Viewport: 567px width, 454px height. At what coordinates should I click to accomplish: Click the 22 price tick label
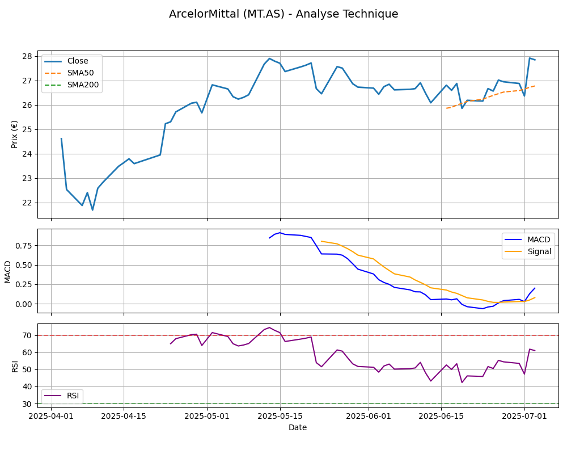coord(27,203)
